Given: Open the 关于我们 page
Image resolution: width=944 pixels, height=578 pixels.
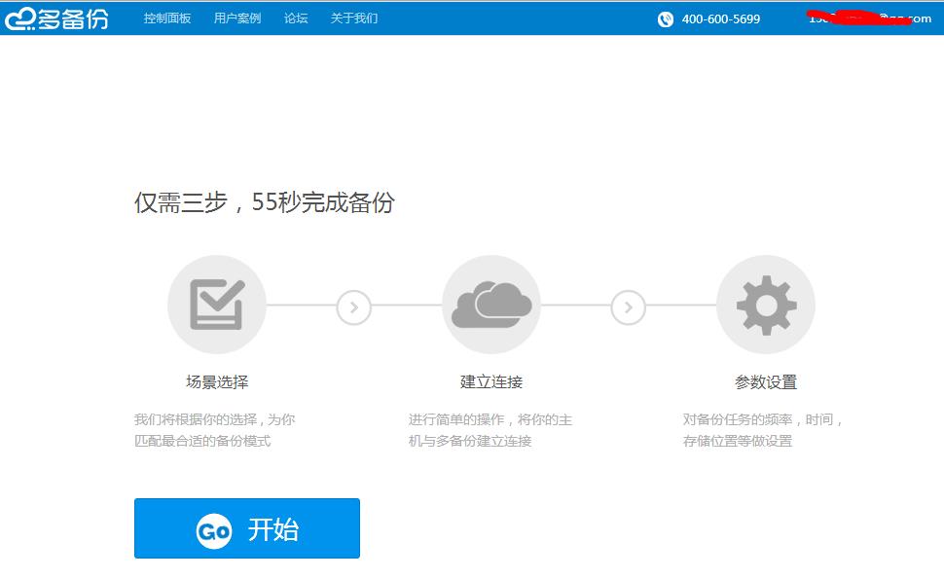Looking at the screenshot, I should (354, 18).
